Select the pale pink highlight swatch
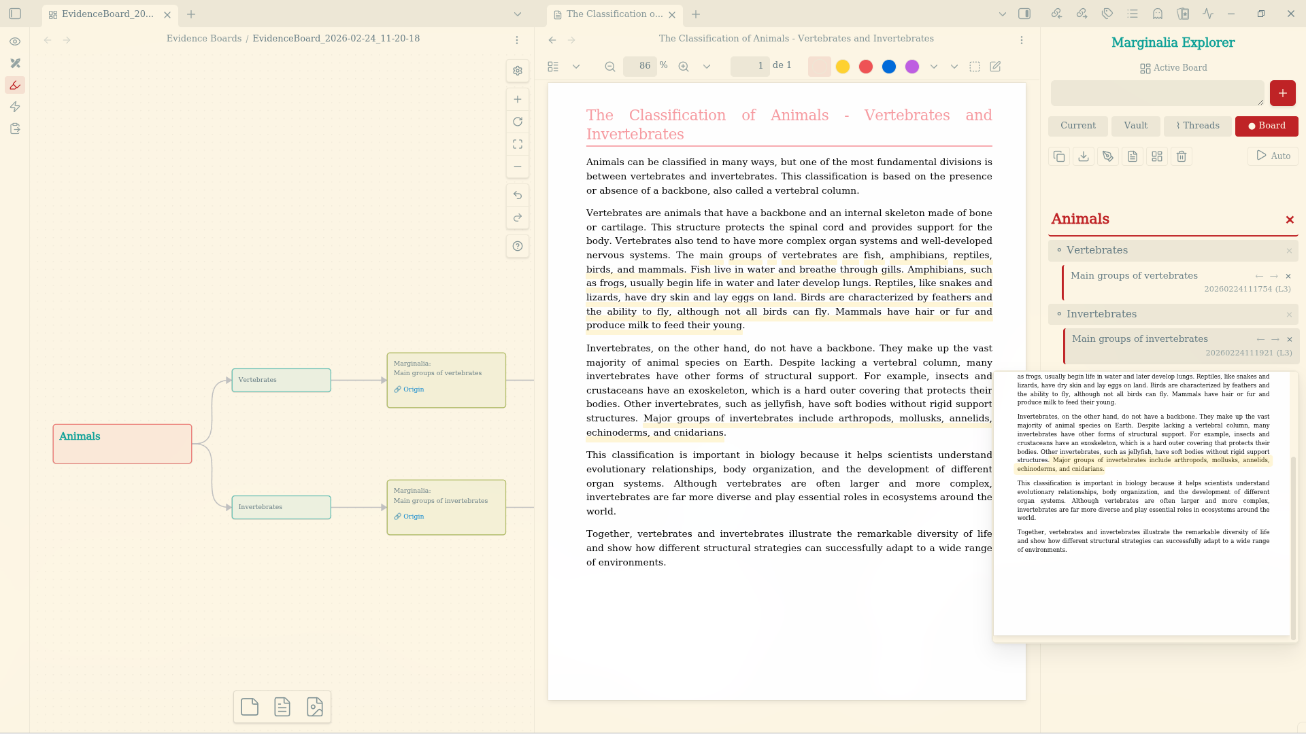1306x734 pixels. pyautogui.click(x=820, y=67)
